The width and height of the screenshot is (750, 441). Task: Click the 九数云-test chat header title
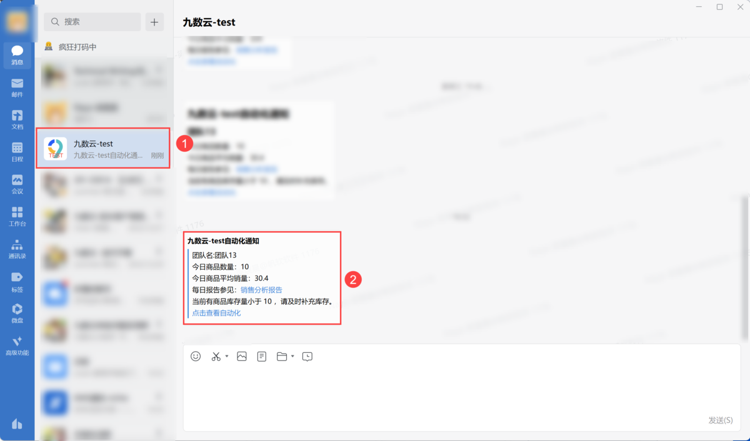pyautogui.click(x=209, y=22)
